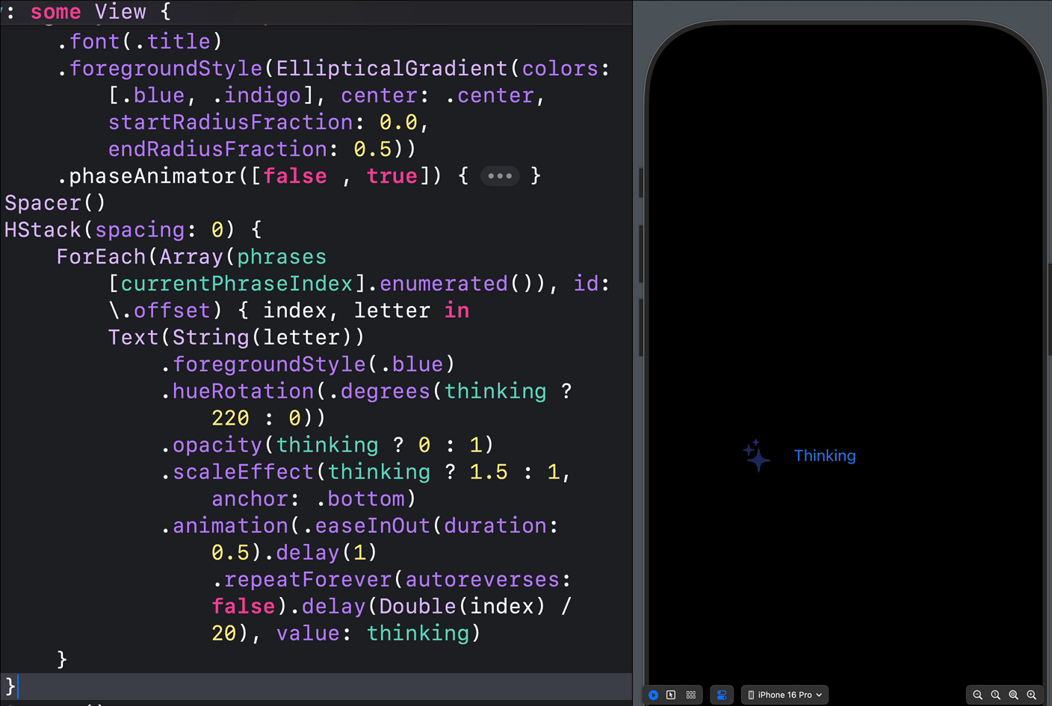Image resolution: width=1052 pixels, height=706 pixels.
Task: Click '.easeInOut' in the code
Action: pyautogui.click(x=366, y=525)
